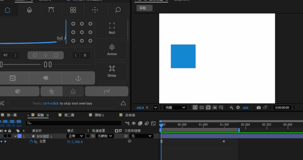Toggle mask and shape path visibility

click(208, 108)
